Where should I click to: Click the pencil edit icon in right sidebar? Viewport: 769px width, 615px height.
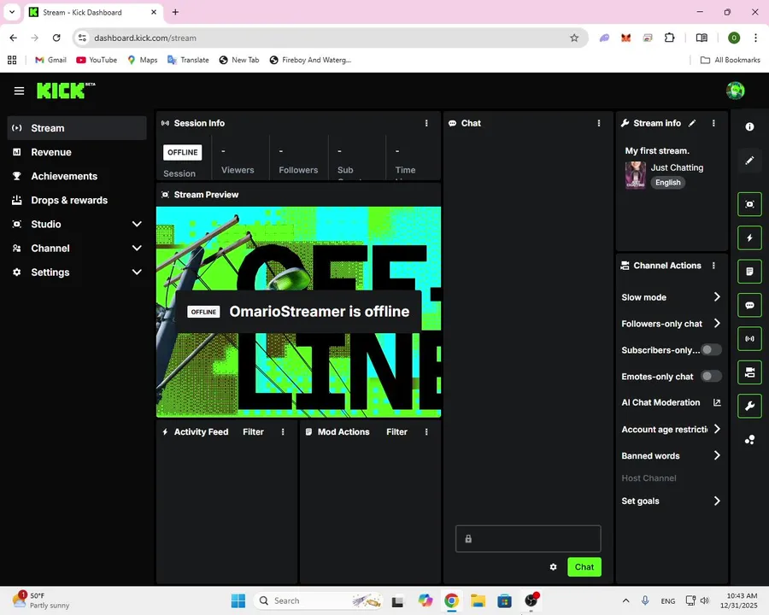749,161
